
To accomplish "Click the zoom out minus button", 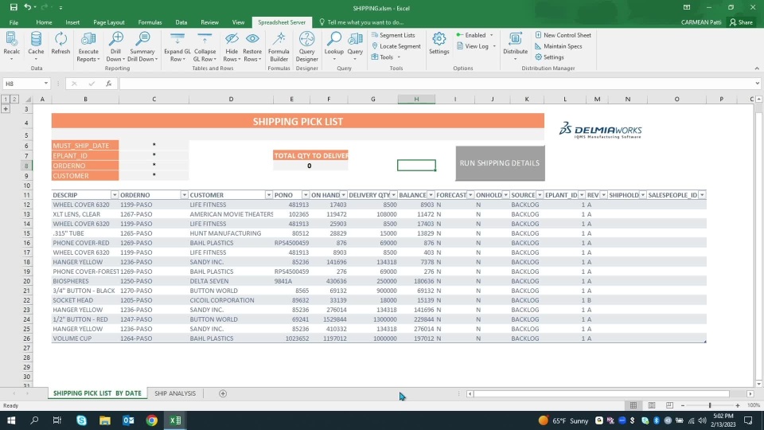I will pyautogui.click(x=683, y=405).
